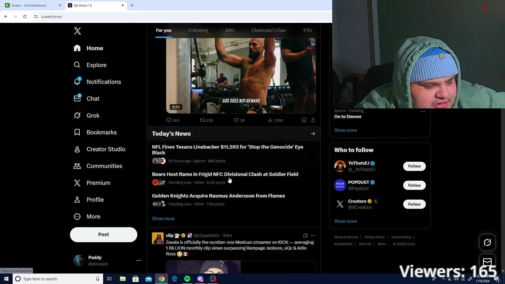The height and width of the screenshot is (284, 505).
Task: Open a new browser tab
Action: (x=132, y=5)
